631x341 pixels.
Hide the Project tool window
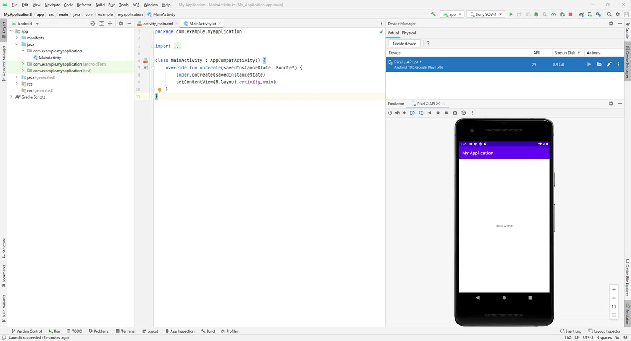pos(129,23)
